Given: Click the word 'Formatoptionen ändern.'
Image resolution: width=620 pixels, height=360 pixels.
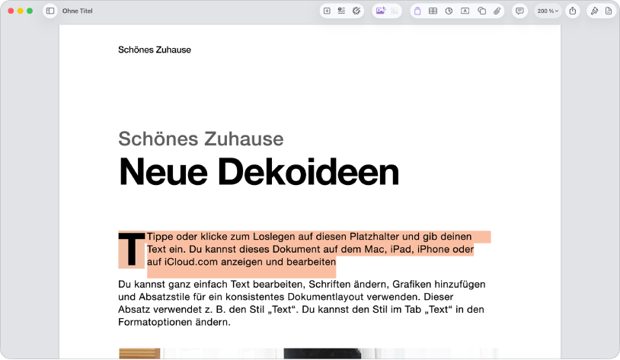Looking at the screenshot, I should 174,322.
